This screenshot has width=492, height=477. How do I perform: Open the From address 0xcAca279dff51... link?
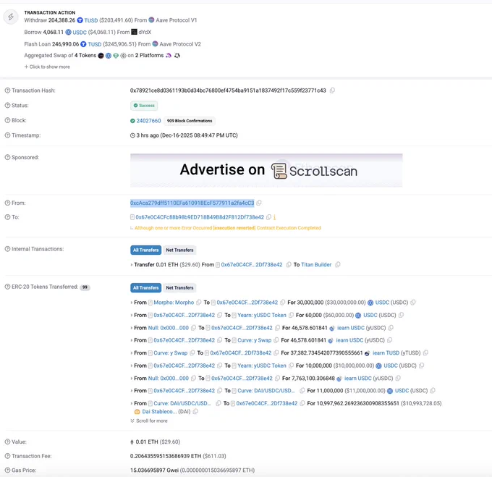point(192,203)
